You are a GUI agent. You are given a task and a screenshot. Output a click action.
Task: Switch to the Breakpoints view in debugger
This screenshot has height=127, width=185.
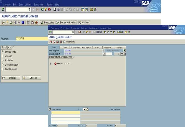pyautogui.click(x=75, y=47)
